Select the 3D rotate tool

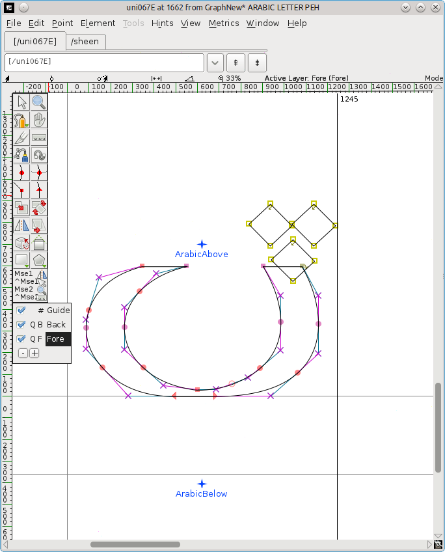(22, 243)
